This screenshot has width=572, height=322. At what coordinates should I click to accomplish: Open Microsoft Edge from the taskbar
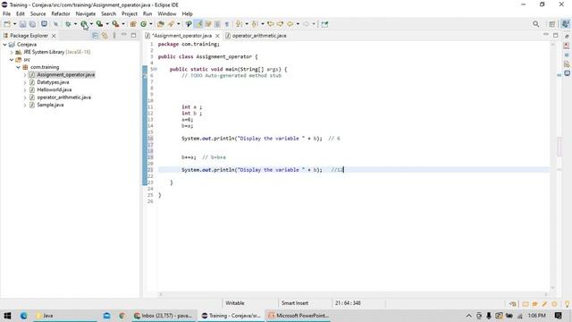(24, 316)
